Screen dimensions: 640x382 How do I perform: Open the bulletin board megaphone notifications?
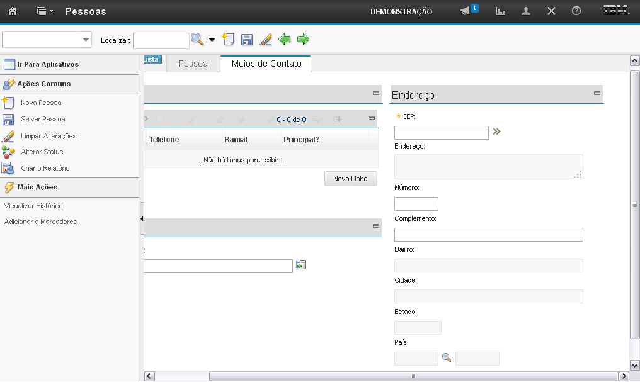point(466,11)
